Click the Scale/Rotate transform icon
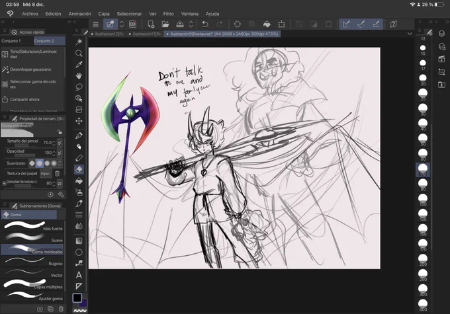Image resolution: width=450 pixels, height=314 pixels. [281, 24]
